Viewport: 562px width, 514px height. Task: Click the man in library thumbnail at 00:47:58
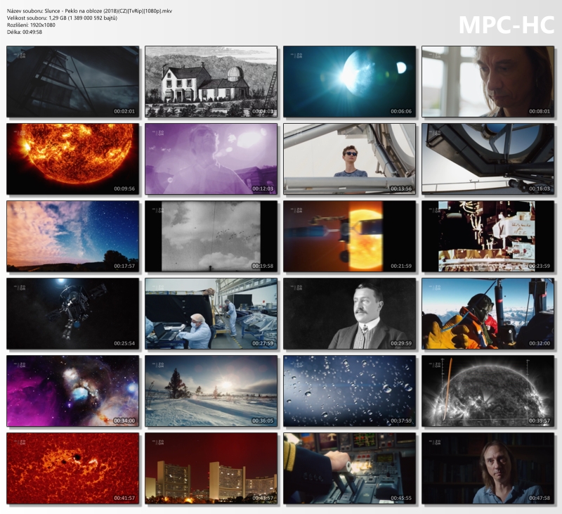pyautogui.click(x=488, y=468)
